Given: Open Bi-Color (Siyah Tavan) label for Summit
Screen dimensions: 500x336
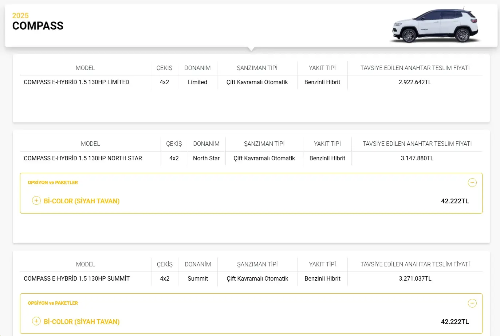Looking at the screenshot, I should click(x=82, y=322).
